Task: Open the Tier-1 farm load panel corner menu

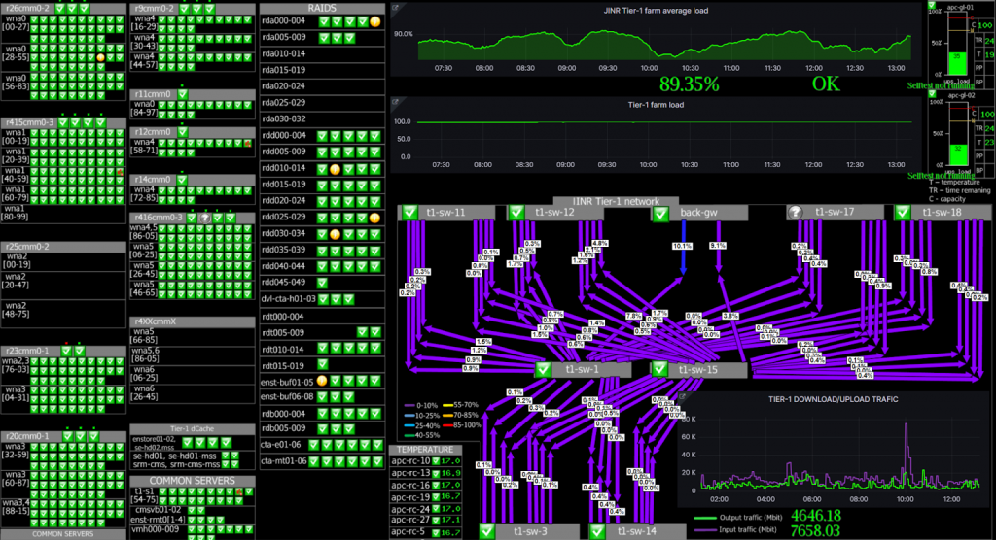Action: (x=396, y=102)
